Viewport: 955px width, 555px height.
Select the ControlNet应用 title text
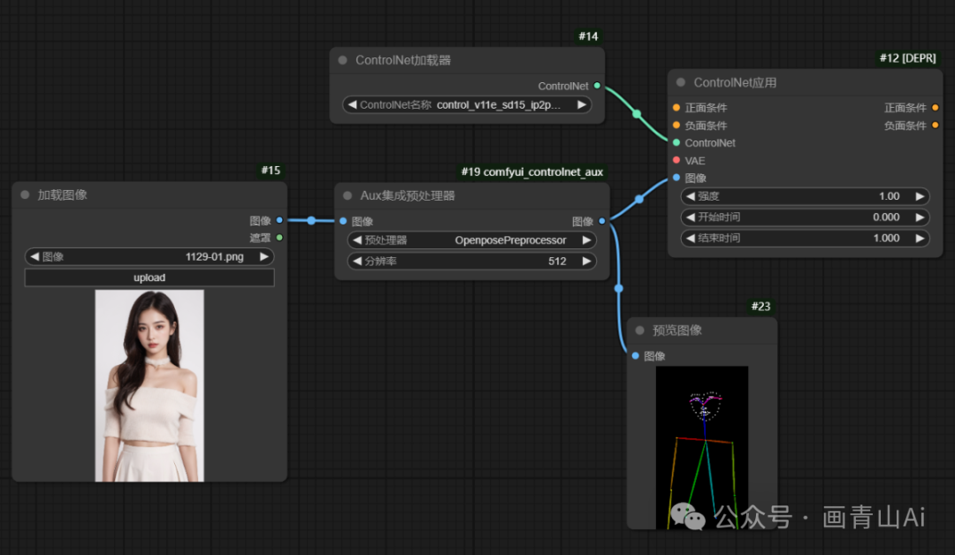coord(735,83)
